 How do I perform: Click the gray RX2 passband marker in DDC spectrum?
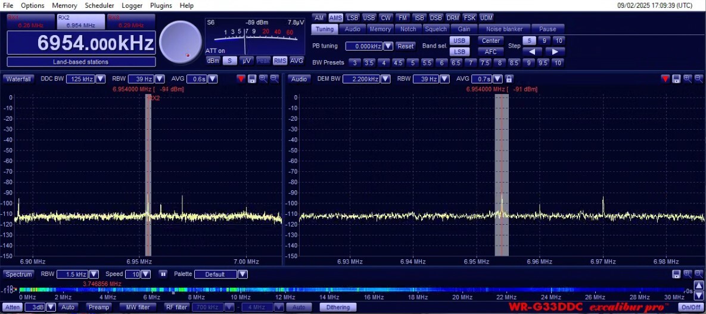coord(148,175)
